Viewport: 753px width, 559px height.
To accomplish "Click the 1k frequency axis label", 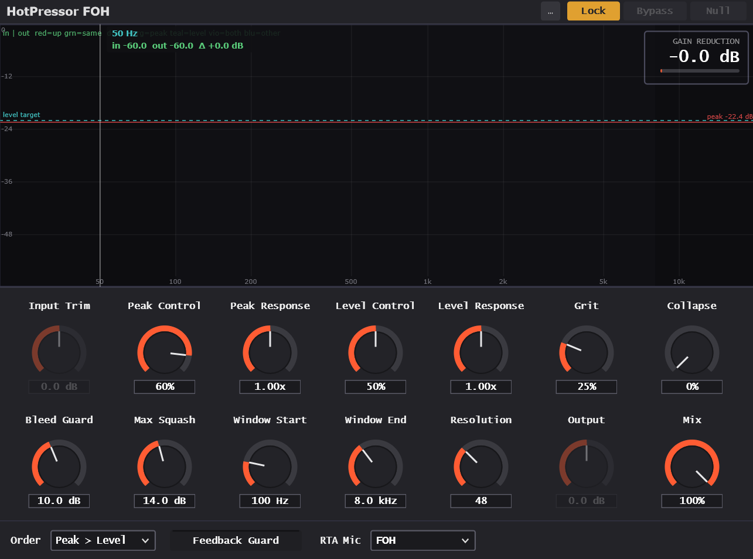I will 428,282.
